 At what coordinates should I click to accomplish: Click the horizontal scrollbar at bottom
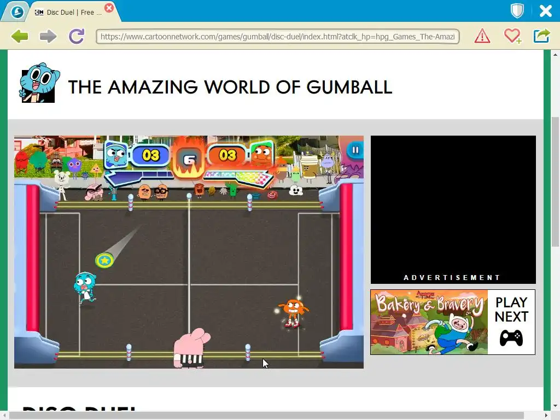coord(266,416)
